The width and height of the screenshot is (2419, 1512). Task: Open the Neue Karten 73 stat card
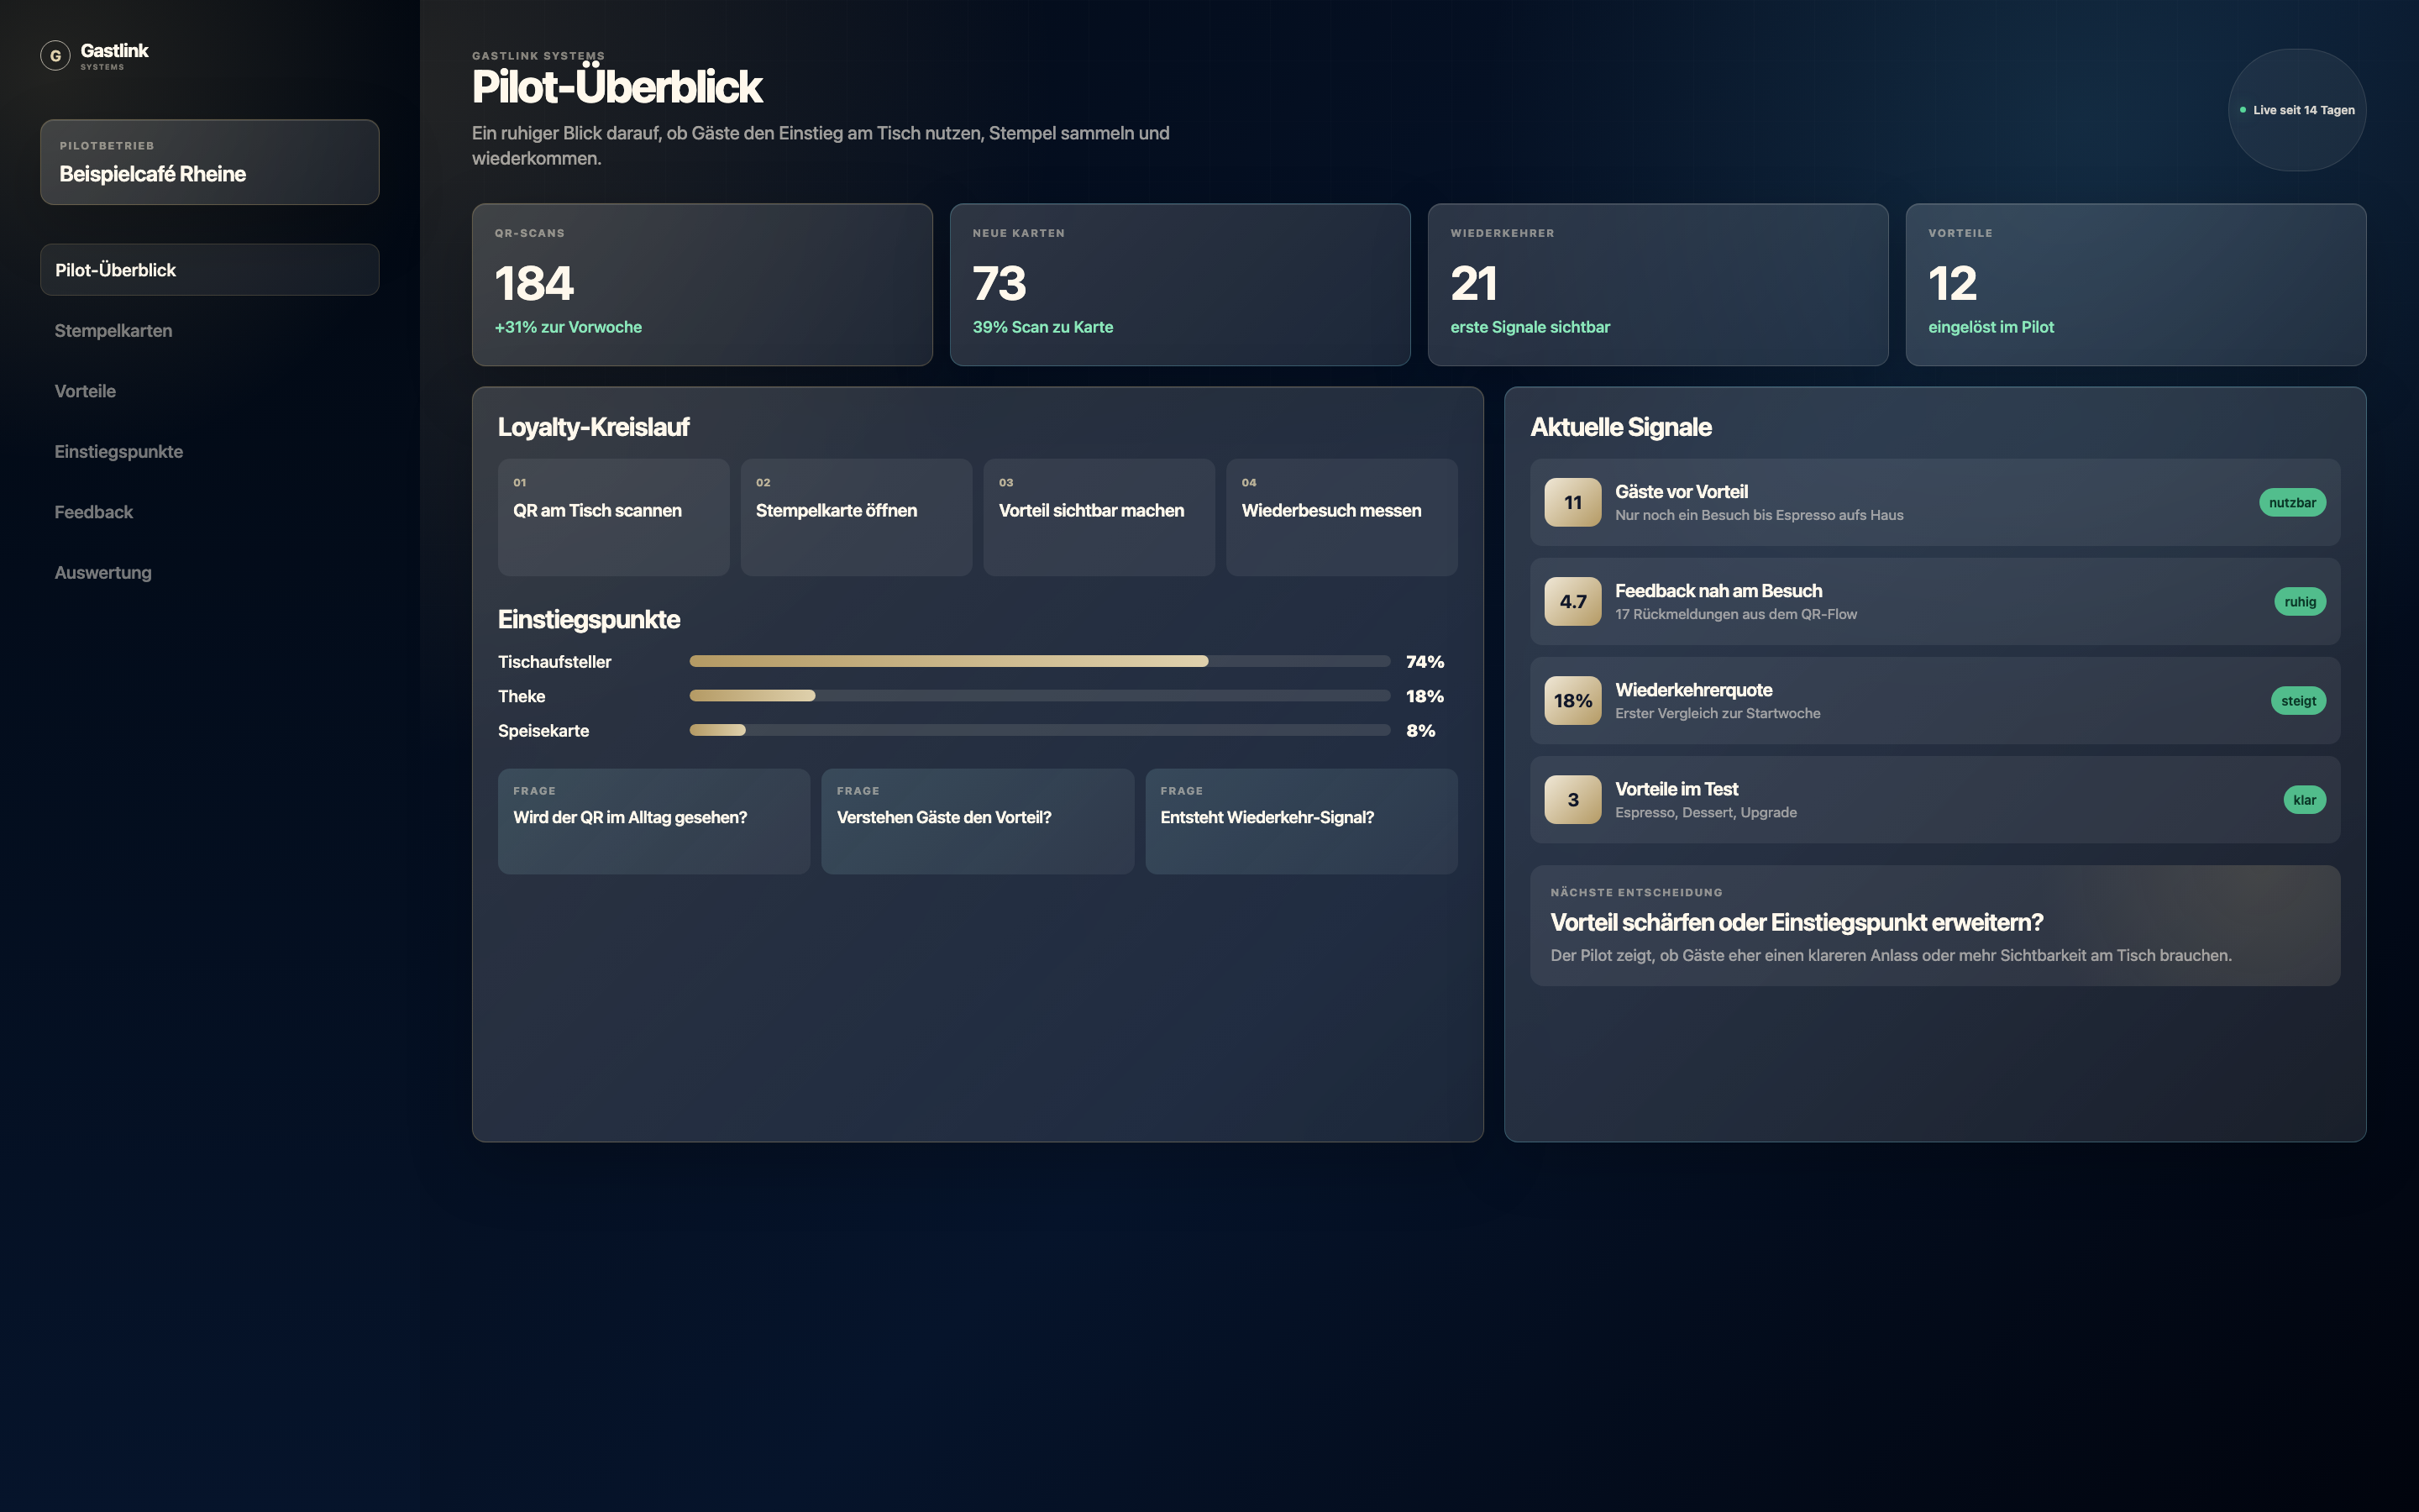point(1179,285)
